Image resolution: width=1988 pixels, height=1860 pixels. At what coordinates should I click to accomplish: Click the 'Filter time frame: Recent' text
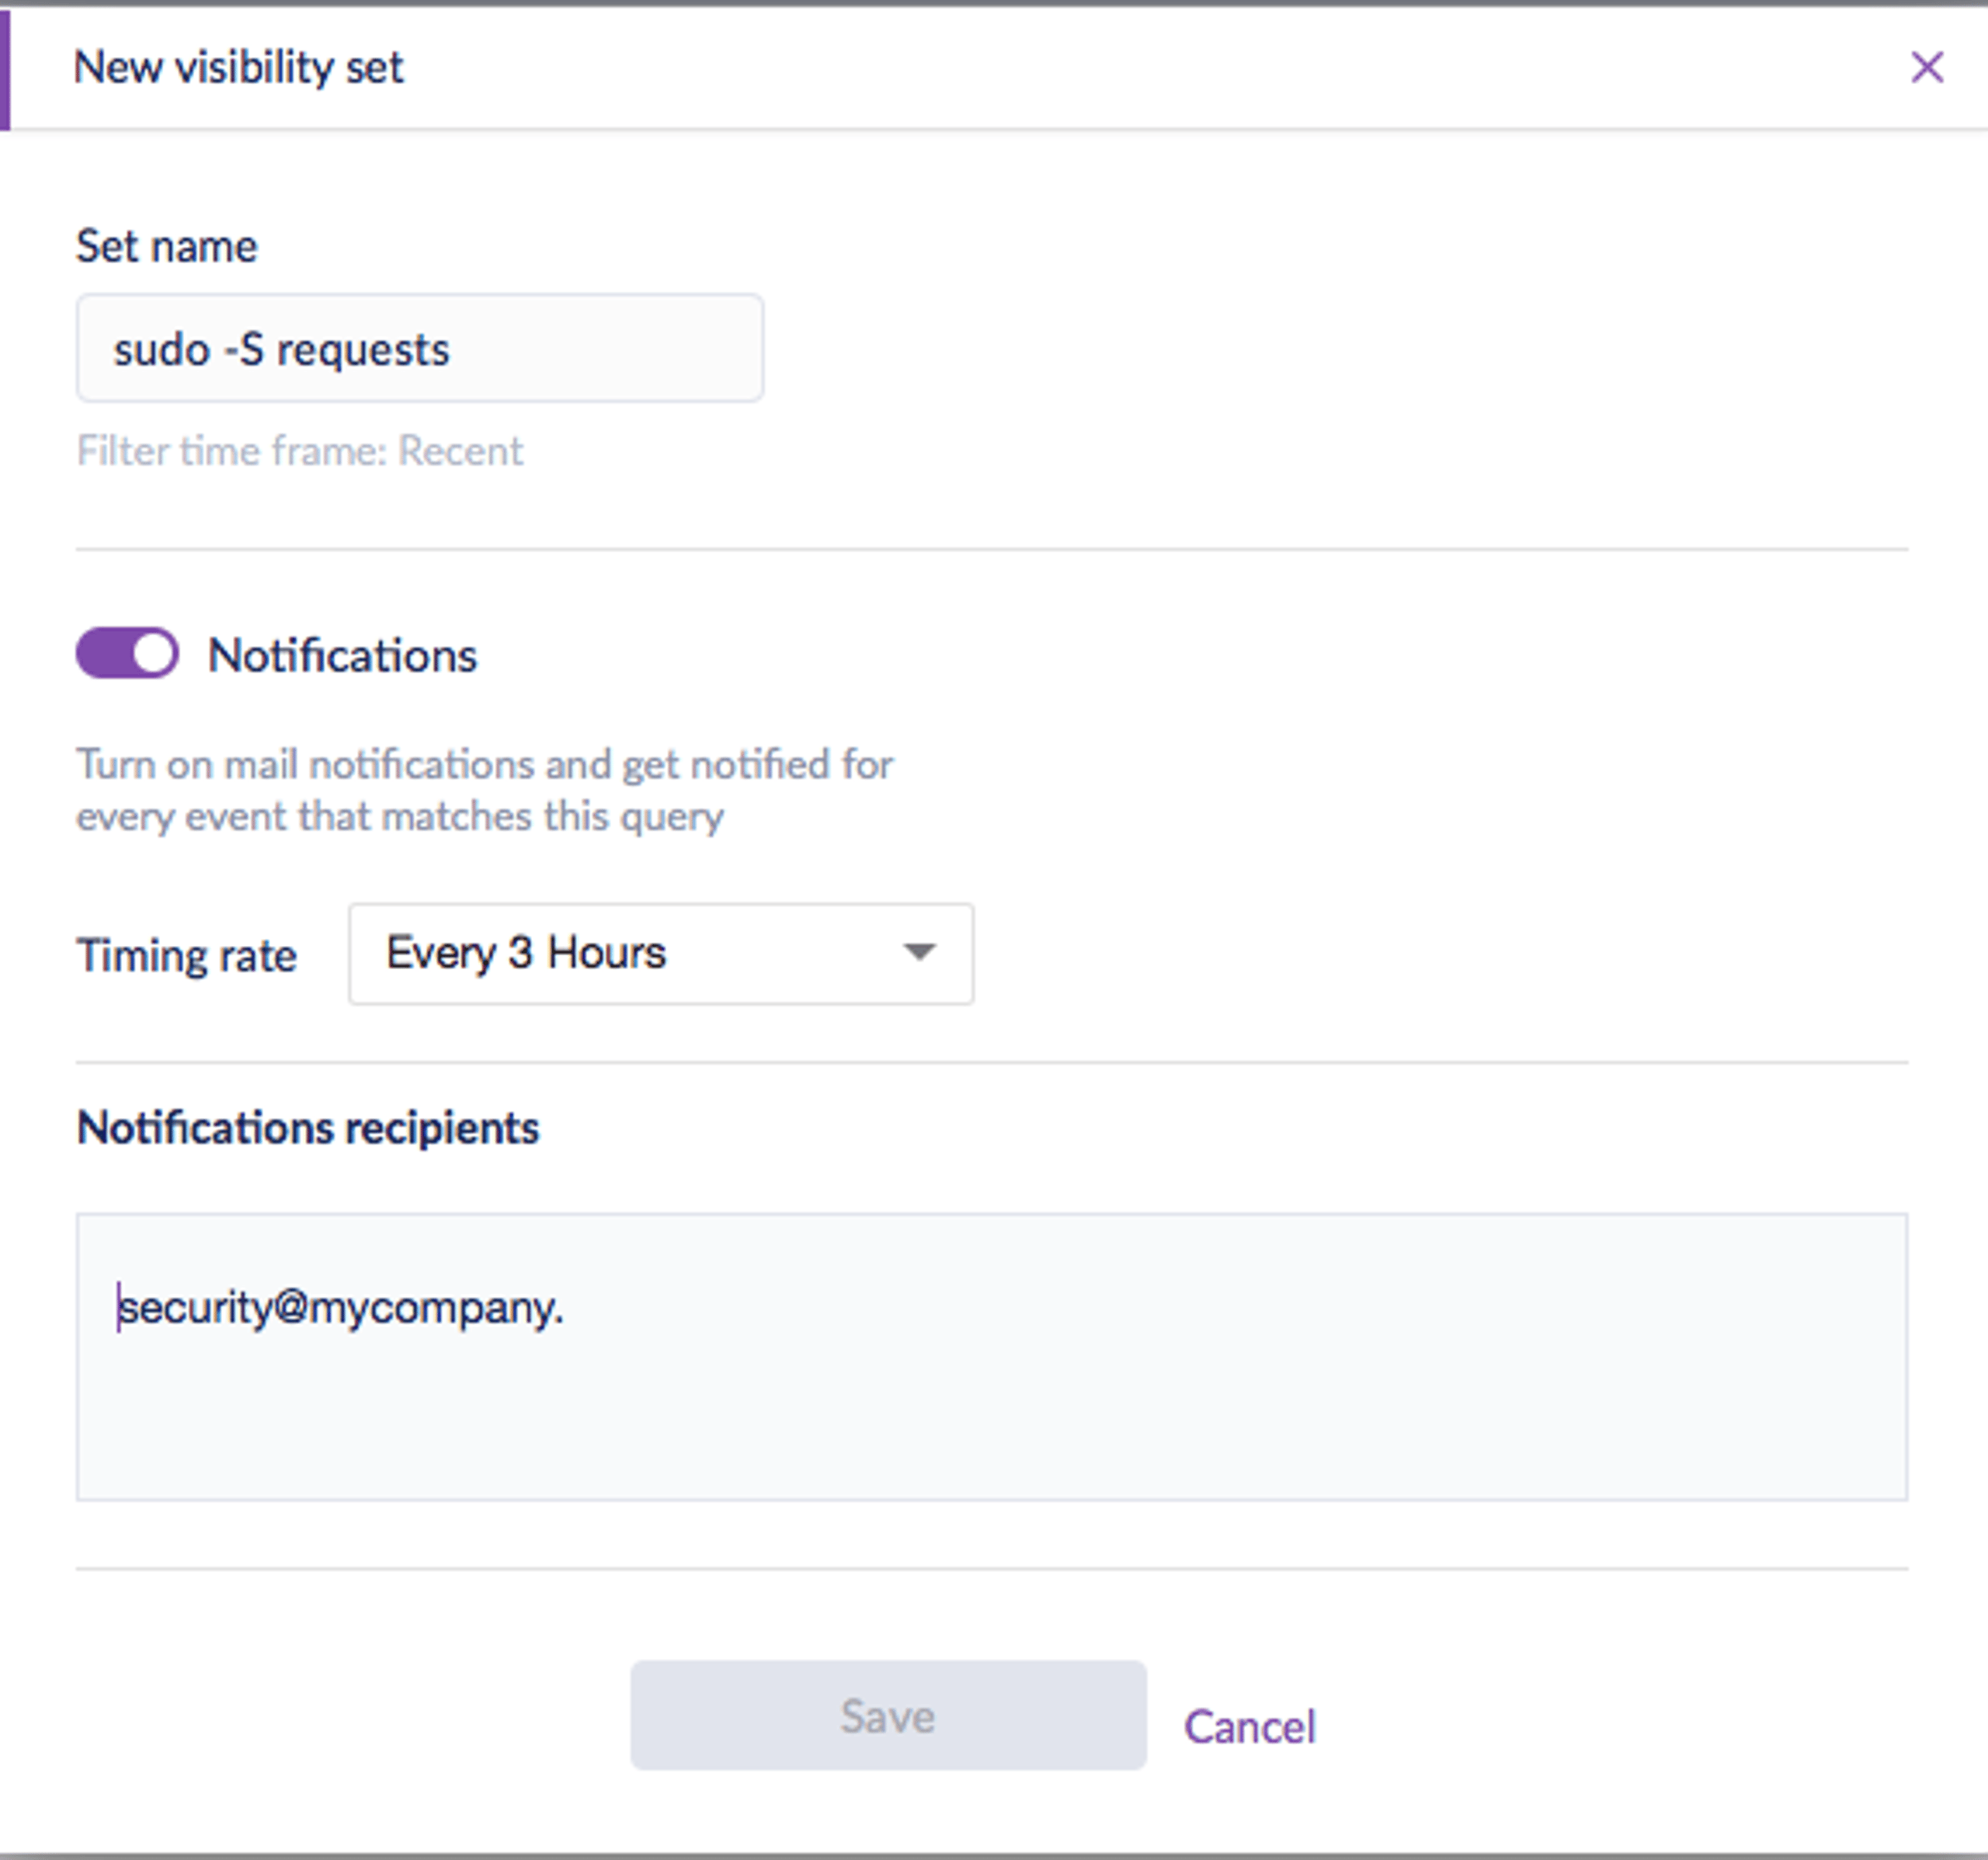point(300,452)
